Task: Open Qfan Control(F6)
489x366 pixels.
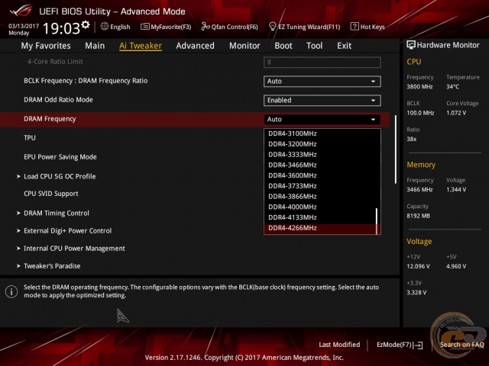Action: (x=229, y=27)
